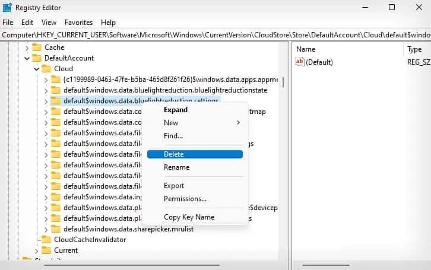Open the Help menu
The image size is (431, 270).
pos(108,23)
